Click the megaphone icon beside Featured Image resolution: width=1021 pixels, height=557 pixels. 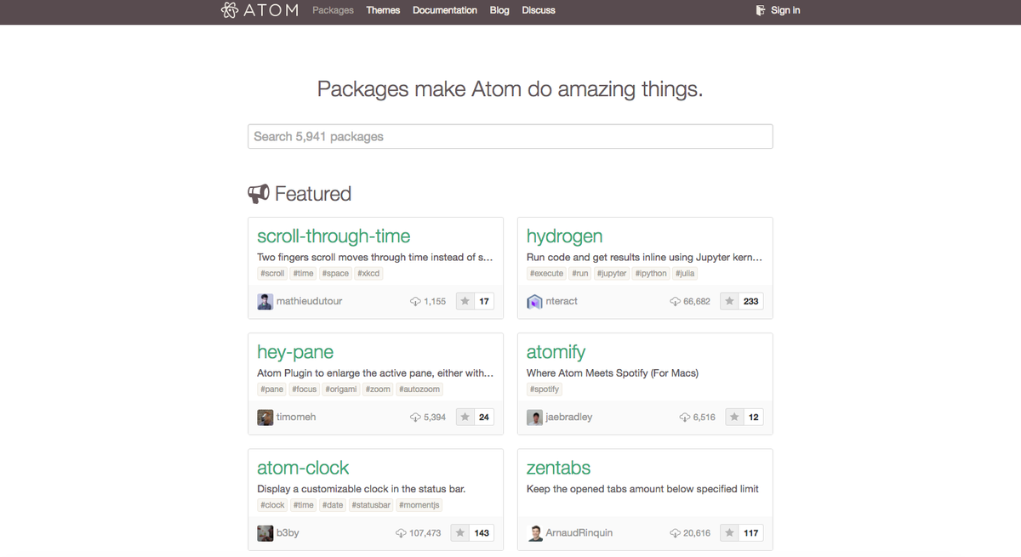click(258, 193)
